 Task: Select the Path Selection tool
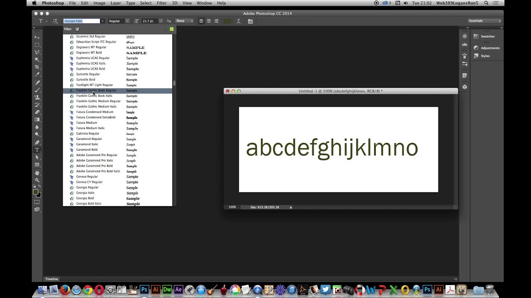pos(37,157)
